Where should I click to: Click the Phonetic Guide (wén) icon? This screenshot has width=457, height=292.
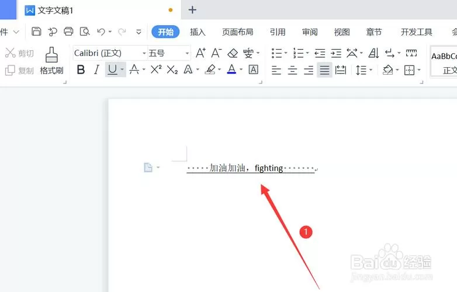248,53
